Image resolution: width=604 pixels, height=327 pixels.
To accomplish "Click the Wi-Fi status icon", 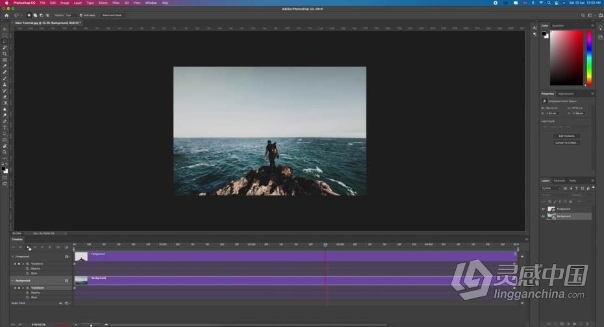I will pos(541,3).
